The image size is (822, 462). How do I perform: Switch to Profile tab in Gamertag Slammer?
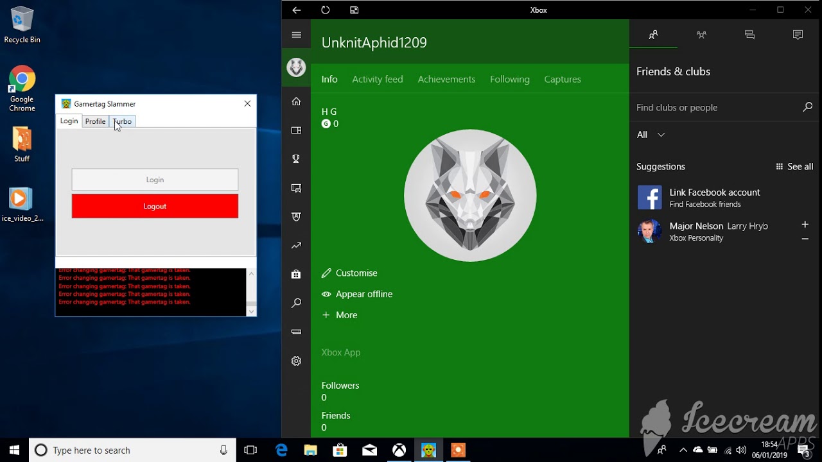tap(95, 121)
